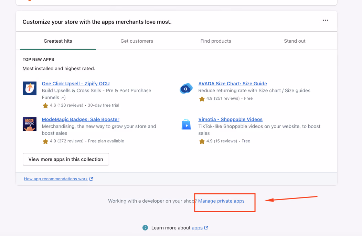Click the star icon beside 4.9 (15 reviews)
362x236 pixels.
click(202, 141)
